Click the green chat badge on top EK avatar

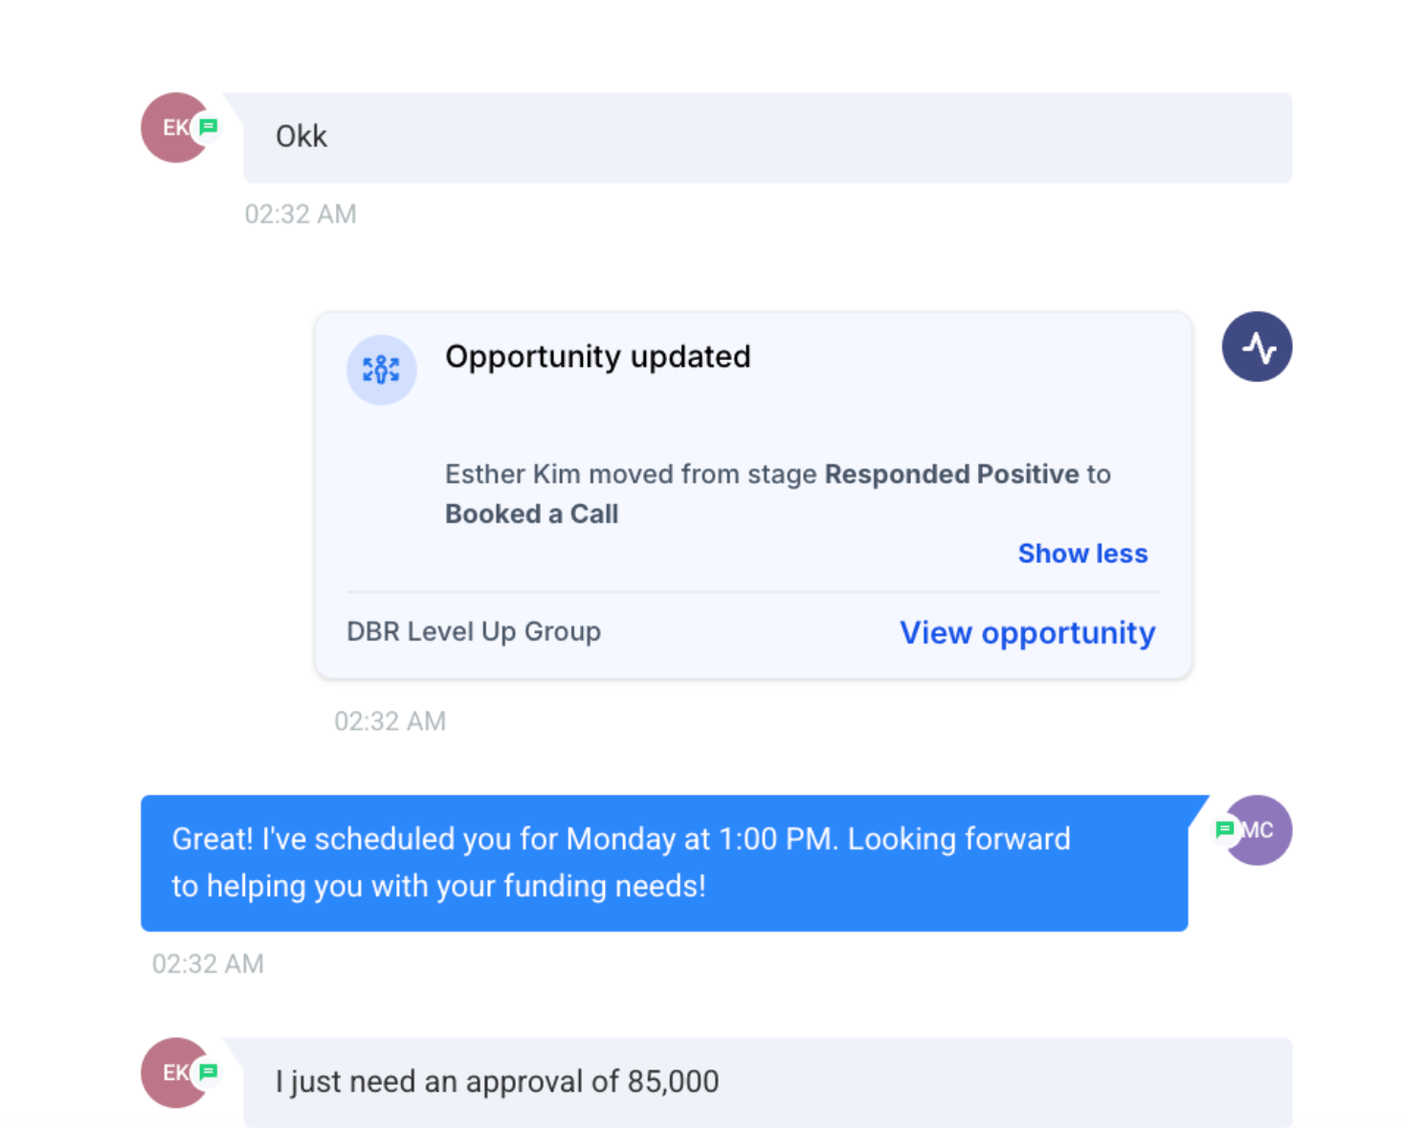(208, 126)
